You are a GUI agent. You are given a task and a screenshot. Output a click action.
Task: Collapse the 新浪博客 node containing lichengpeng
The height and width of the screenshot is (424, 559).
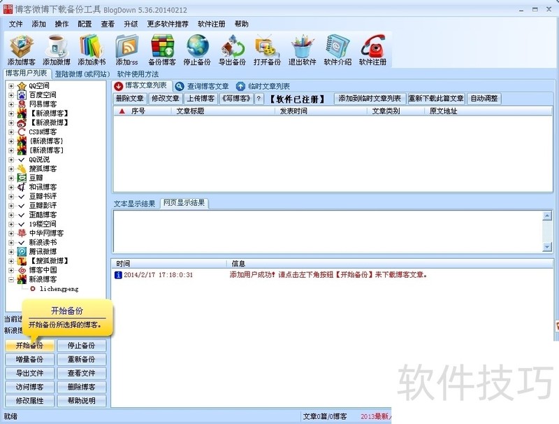click(x=11, y=279)
